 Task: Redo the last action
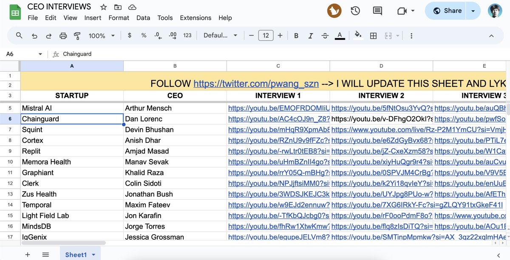click(x=49, y=36)
